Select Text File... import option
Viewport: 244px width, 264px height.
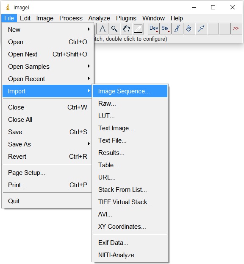tap(130, 140)
